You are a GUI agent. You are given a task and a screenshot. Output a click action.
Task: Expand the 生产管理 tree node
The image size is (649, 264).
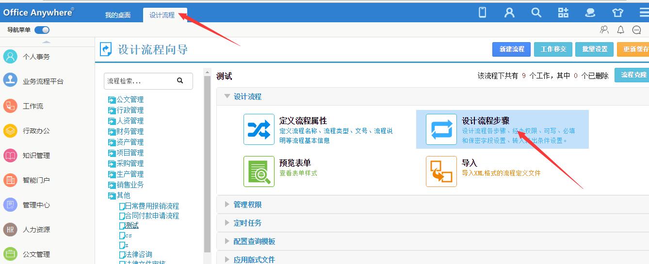pyautogui.click(x=112, y=174)
